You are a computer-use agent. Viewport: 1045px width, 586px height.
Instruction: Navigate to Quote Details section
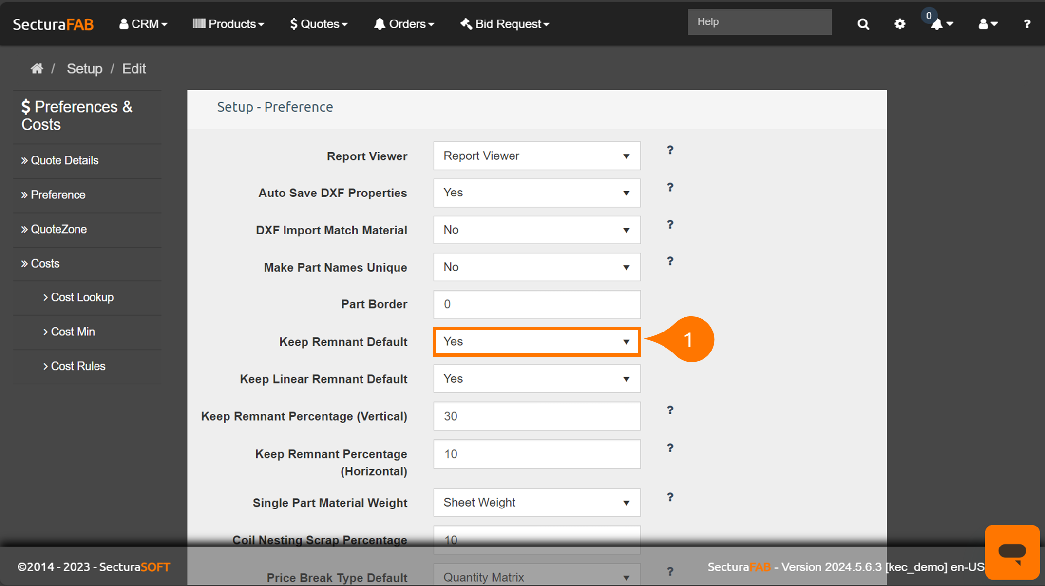click(x=64, y=159)
